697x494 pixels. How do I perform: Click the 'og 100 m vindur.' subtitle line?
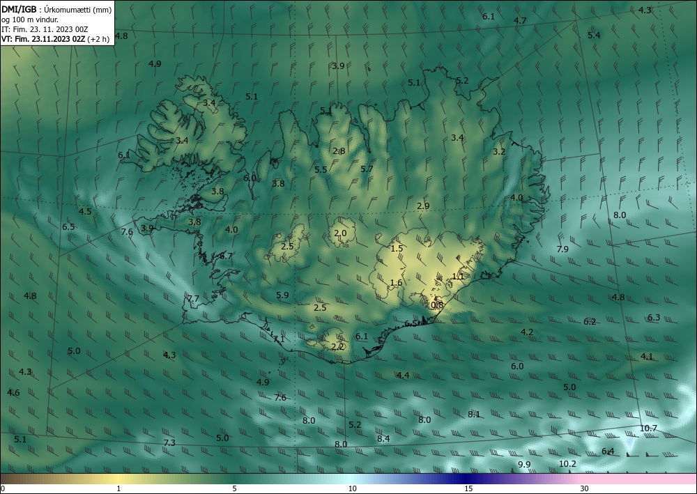[x=30, y=20]
